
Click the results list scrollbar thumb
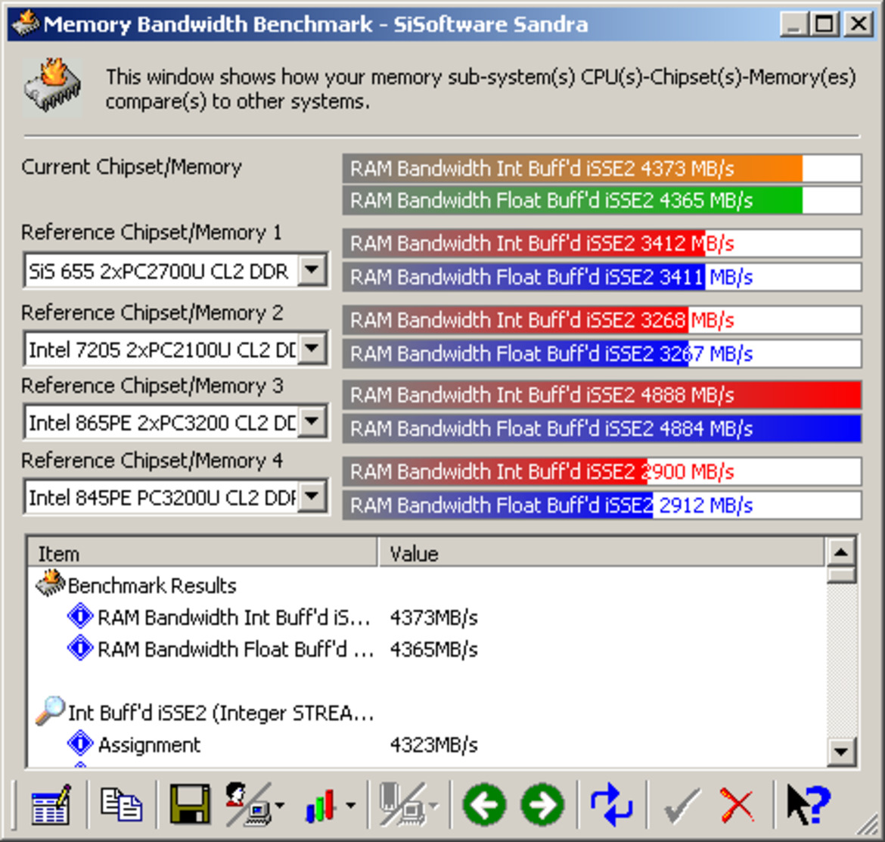[x=841, y=575]
